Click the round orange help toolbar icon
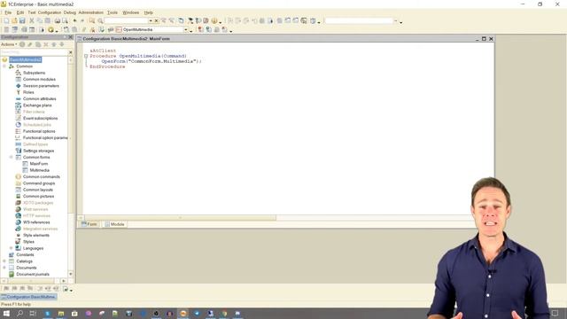The image size is (567, 319). click(x=214, y=21)
